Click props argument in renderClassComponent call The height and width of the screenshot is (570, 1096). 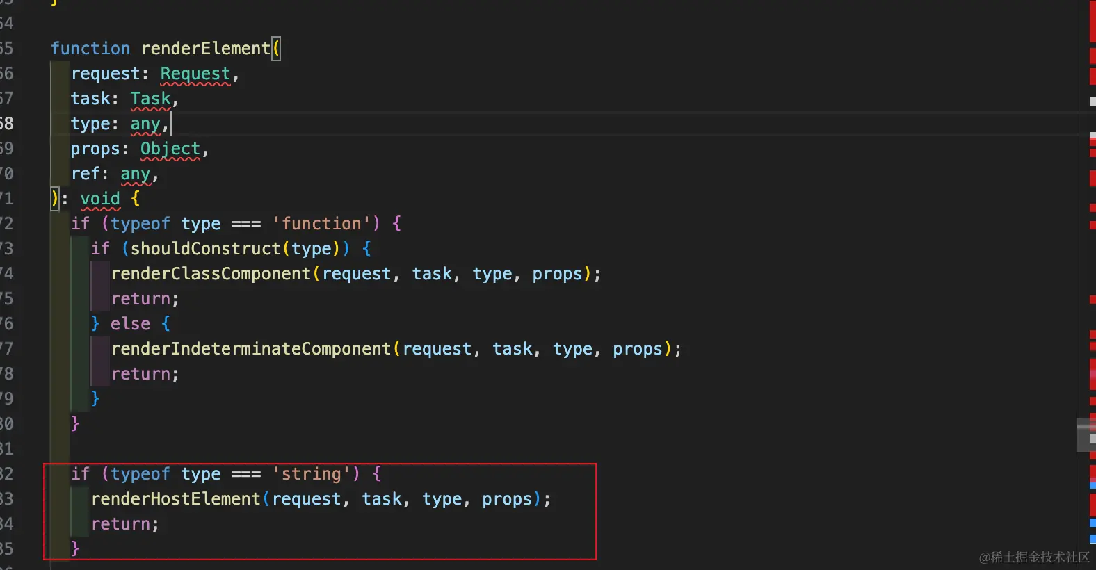click(557, 274)
